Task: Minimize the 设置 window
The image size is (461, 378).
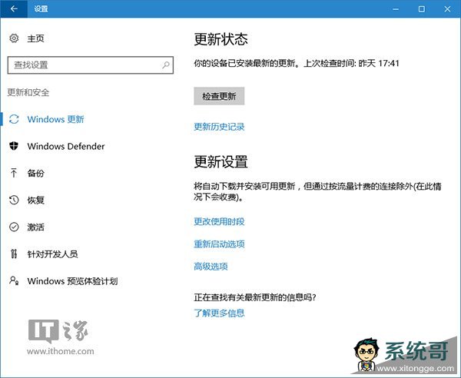Action: [396, 9]
